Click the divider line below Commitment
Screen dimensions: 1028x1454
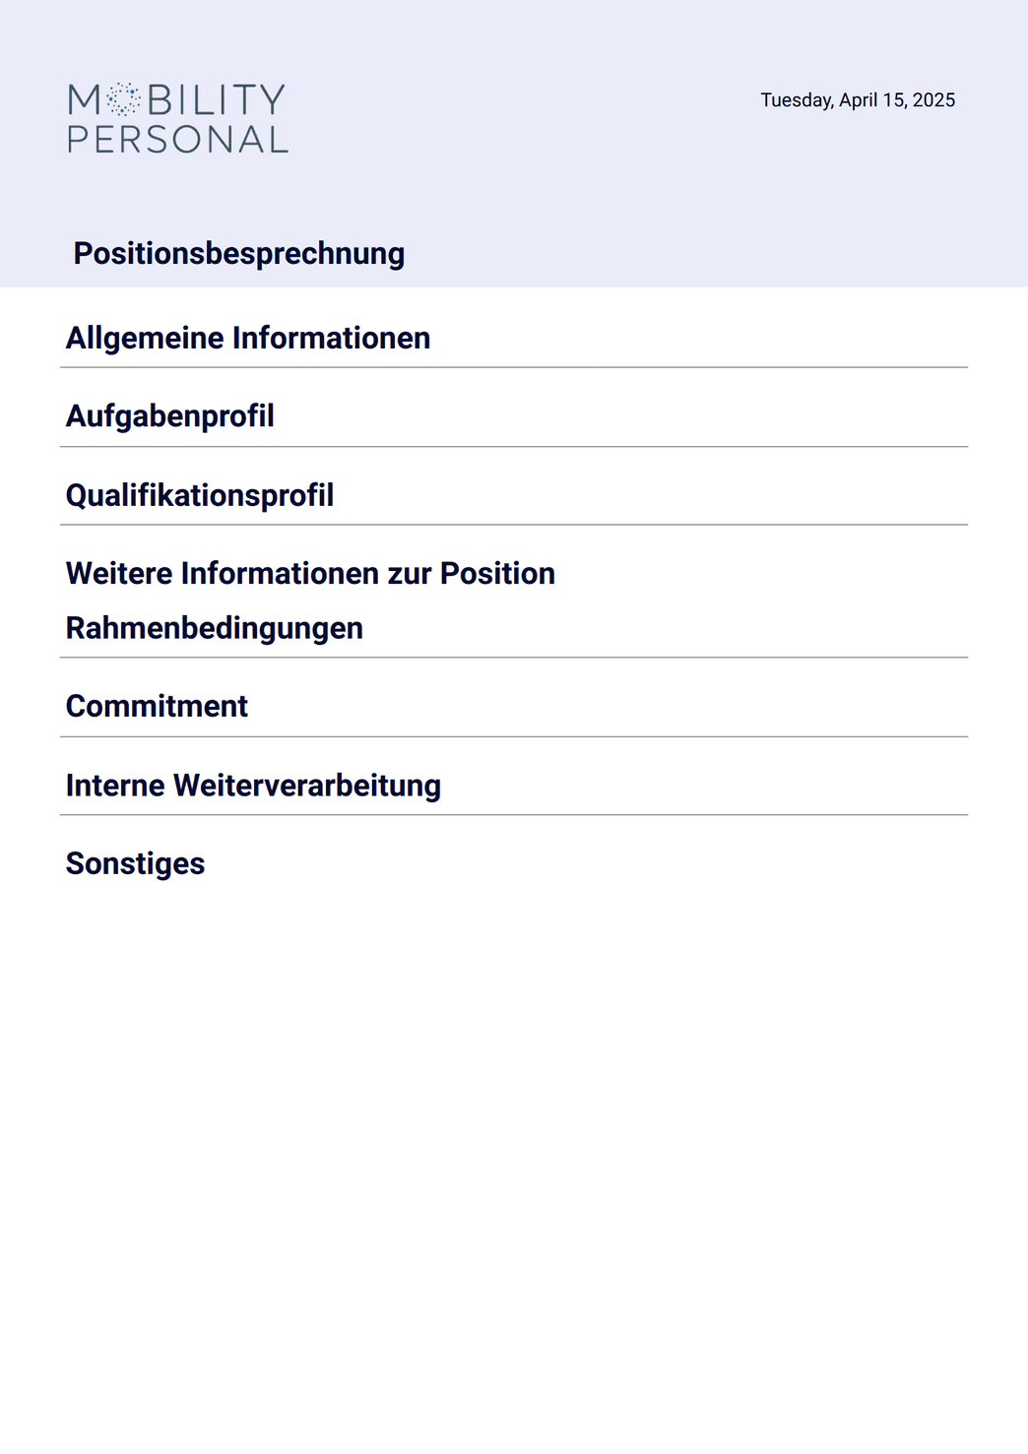514,736
